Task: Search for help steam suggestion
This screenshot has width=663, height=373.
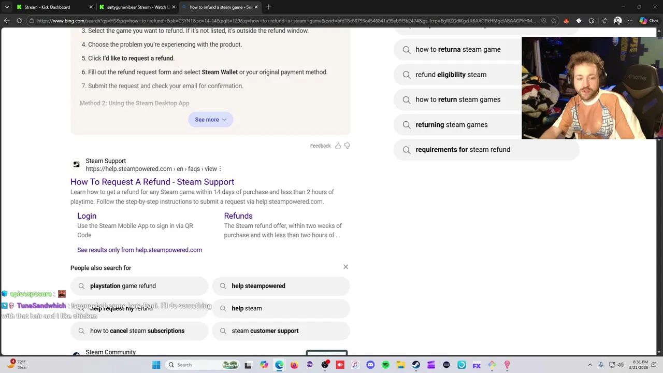Action: pos(281,308)
